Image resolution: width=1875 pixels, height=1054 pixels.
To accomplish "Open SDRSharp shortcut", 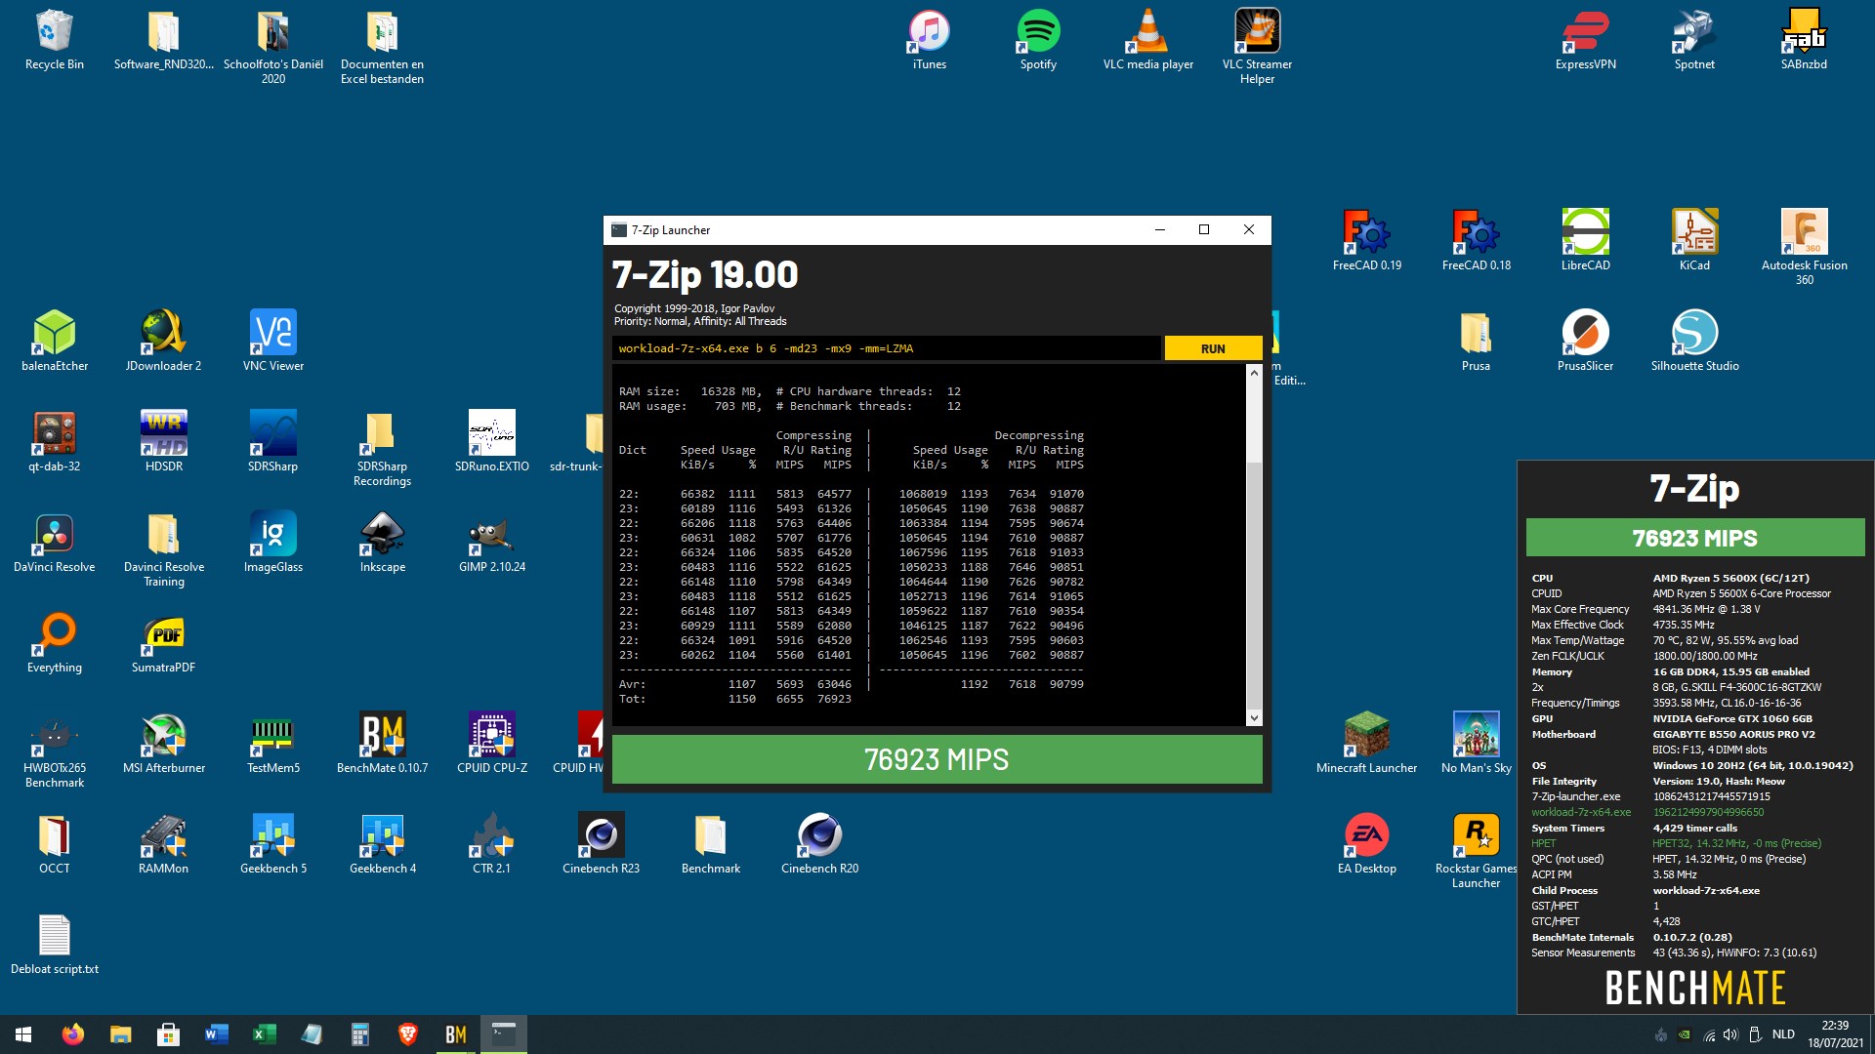I will 273,442.
